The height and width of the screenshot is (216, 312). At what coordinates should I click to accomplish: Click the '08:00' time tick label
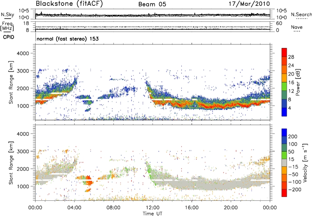pyautogui.click(x=113, y=208)
